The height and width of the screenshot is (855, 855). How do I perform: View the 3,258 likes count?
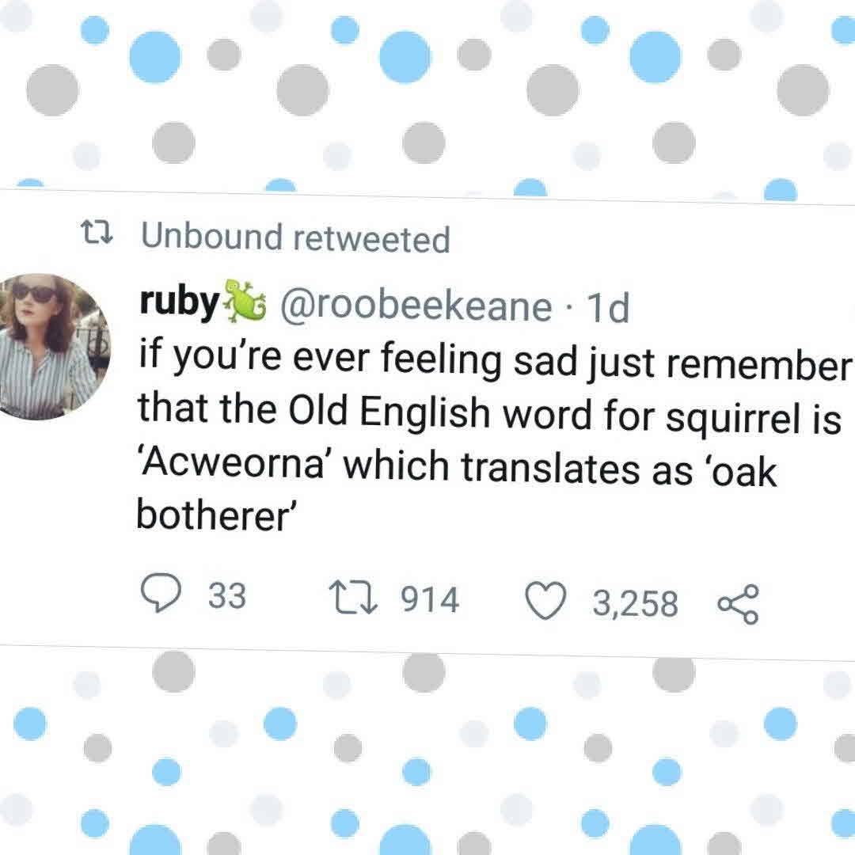click(x=636, y=605)
